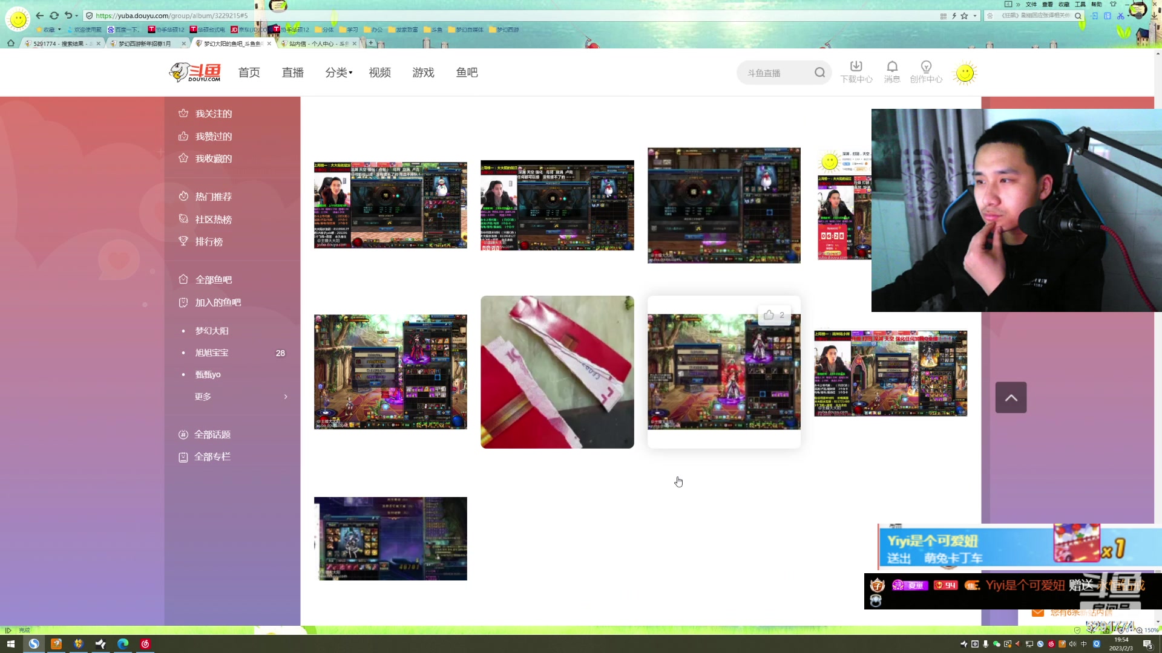Click the like thumbs-up on the photo

point(769,315)
